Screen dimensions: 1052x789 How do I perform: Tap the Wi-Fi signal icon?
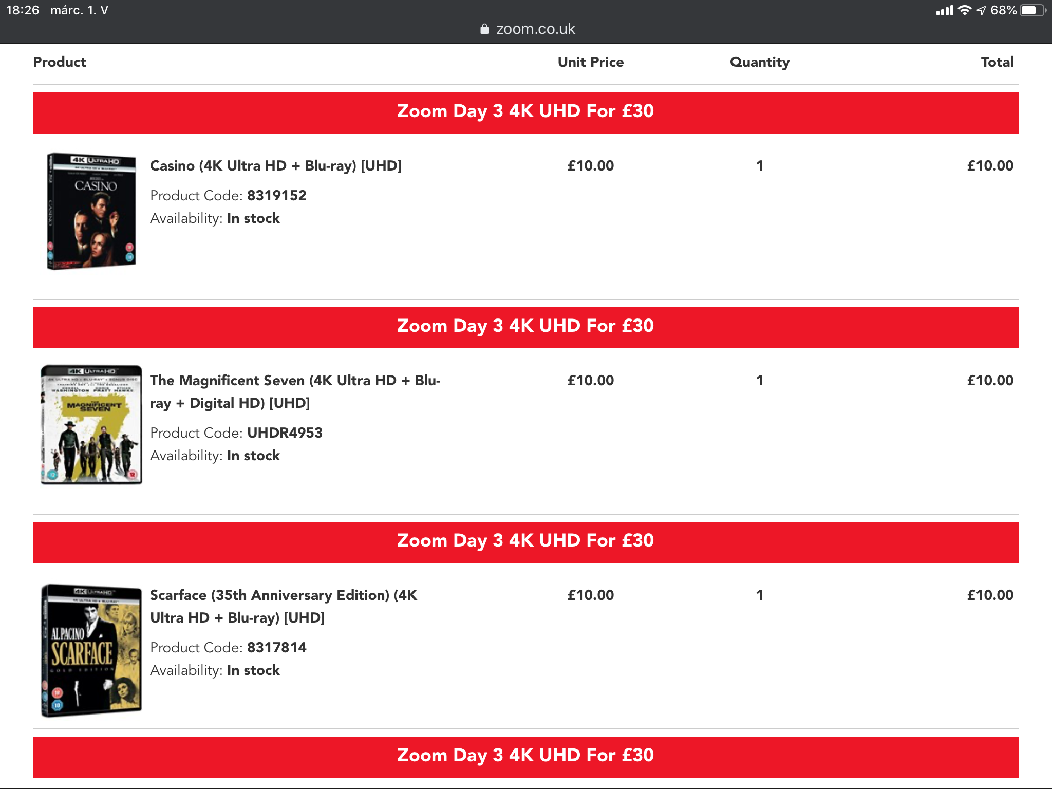pyautogui.click(x=965, y=10)
